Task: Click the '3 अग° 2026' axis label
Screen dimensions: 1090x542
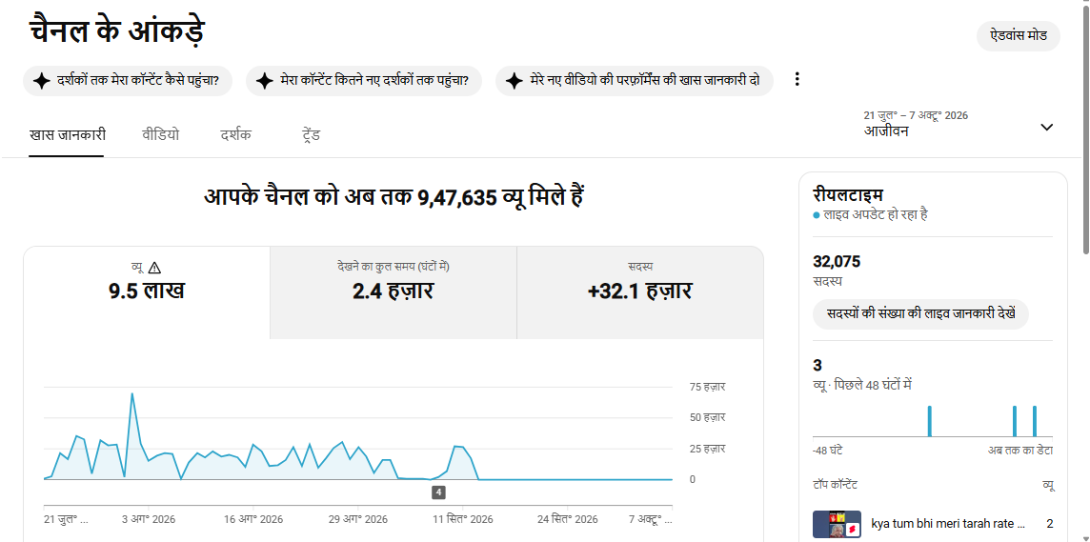Action: tap(148, 519)
